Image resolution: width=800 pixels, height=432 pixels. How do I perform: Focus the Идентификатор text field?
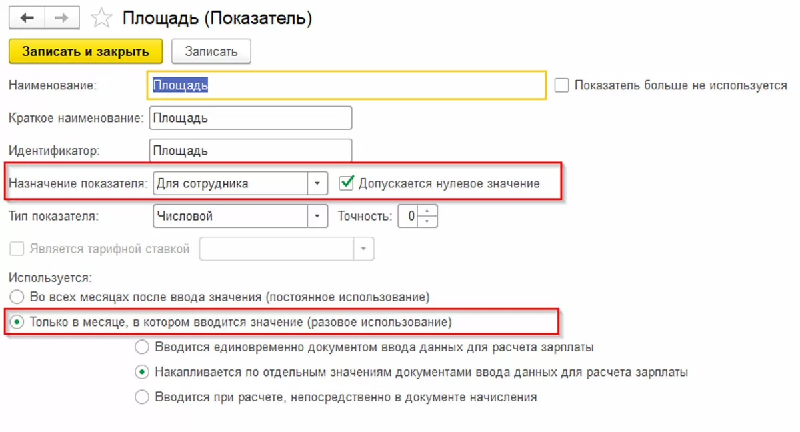click(x=251, y=151)
